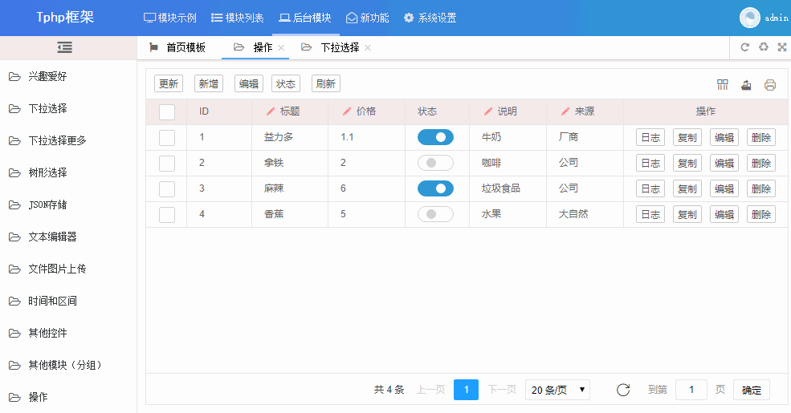Viewport: 791px width, 413px height.
Task: Click the print table icon
Action: pos(770,85)
